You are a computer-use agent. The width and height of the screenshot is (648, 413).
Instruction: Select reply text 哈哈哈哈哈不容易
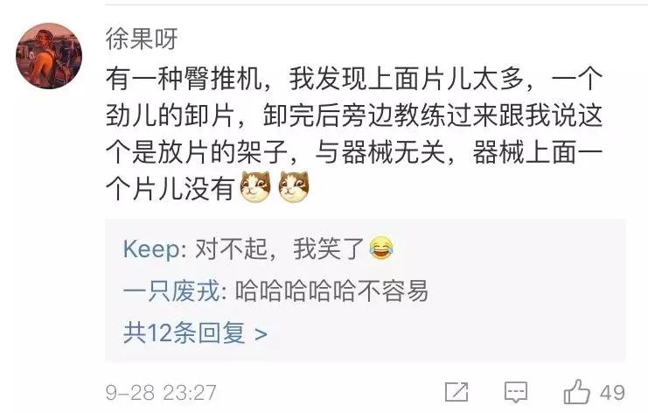tap(331, 290)
